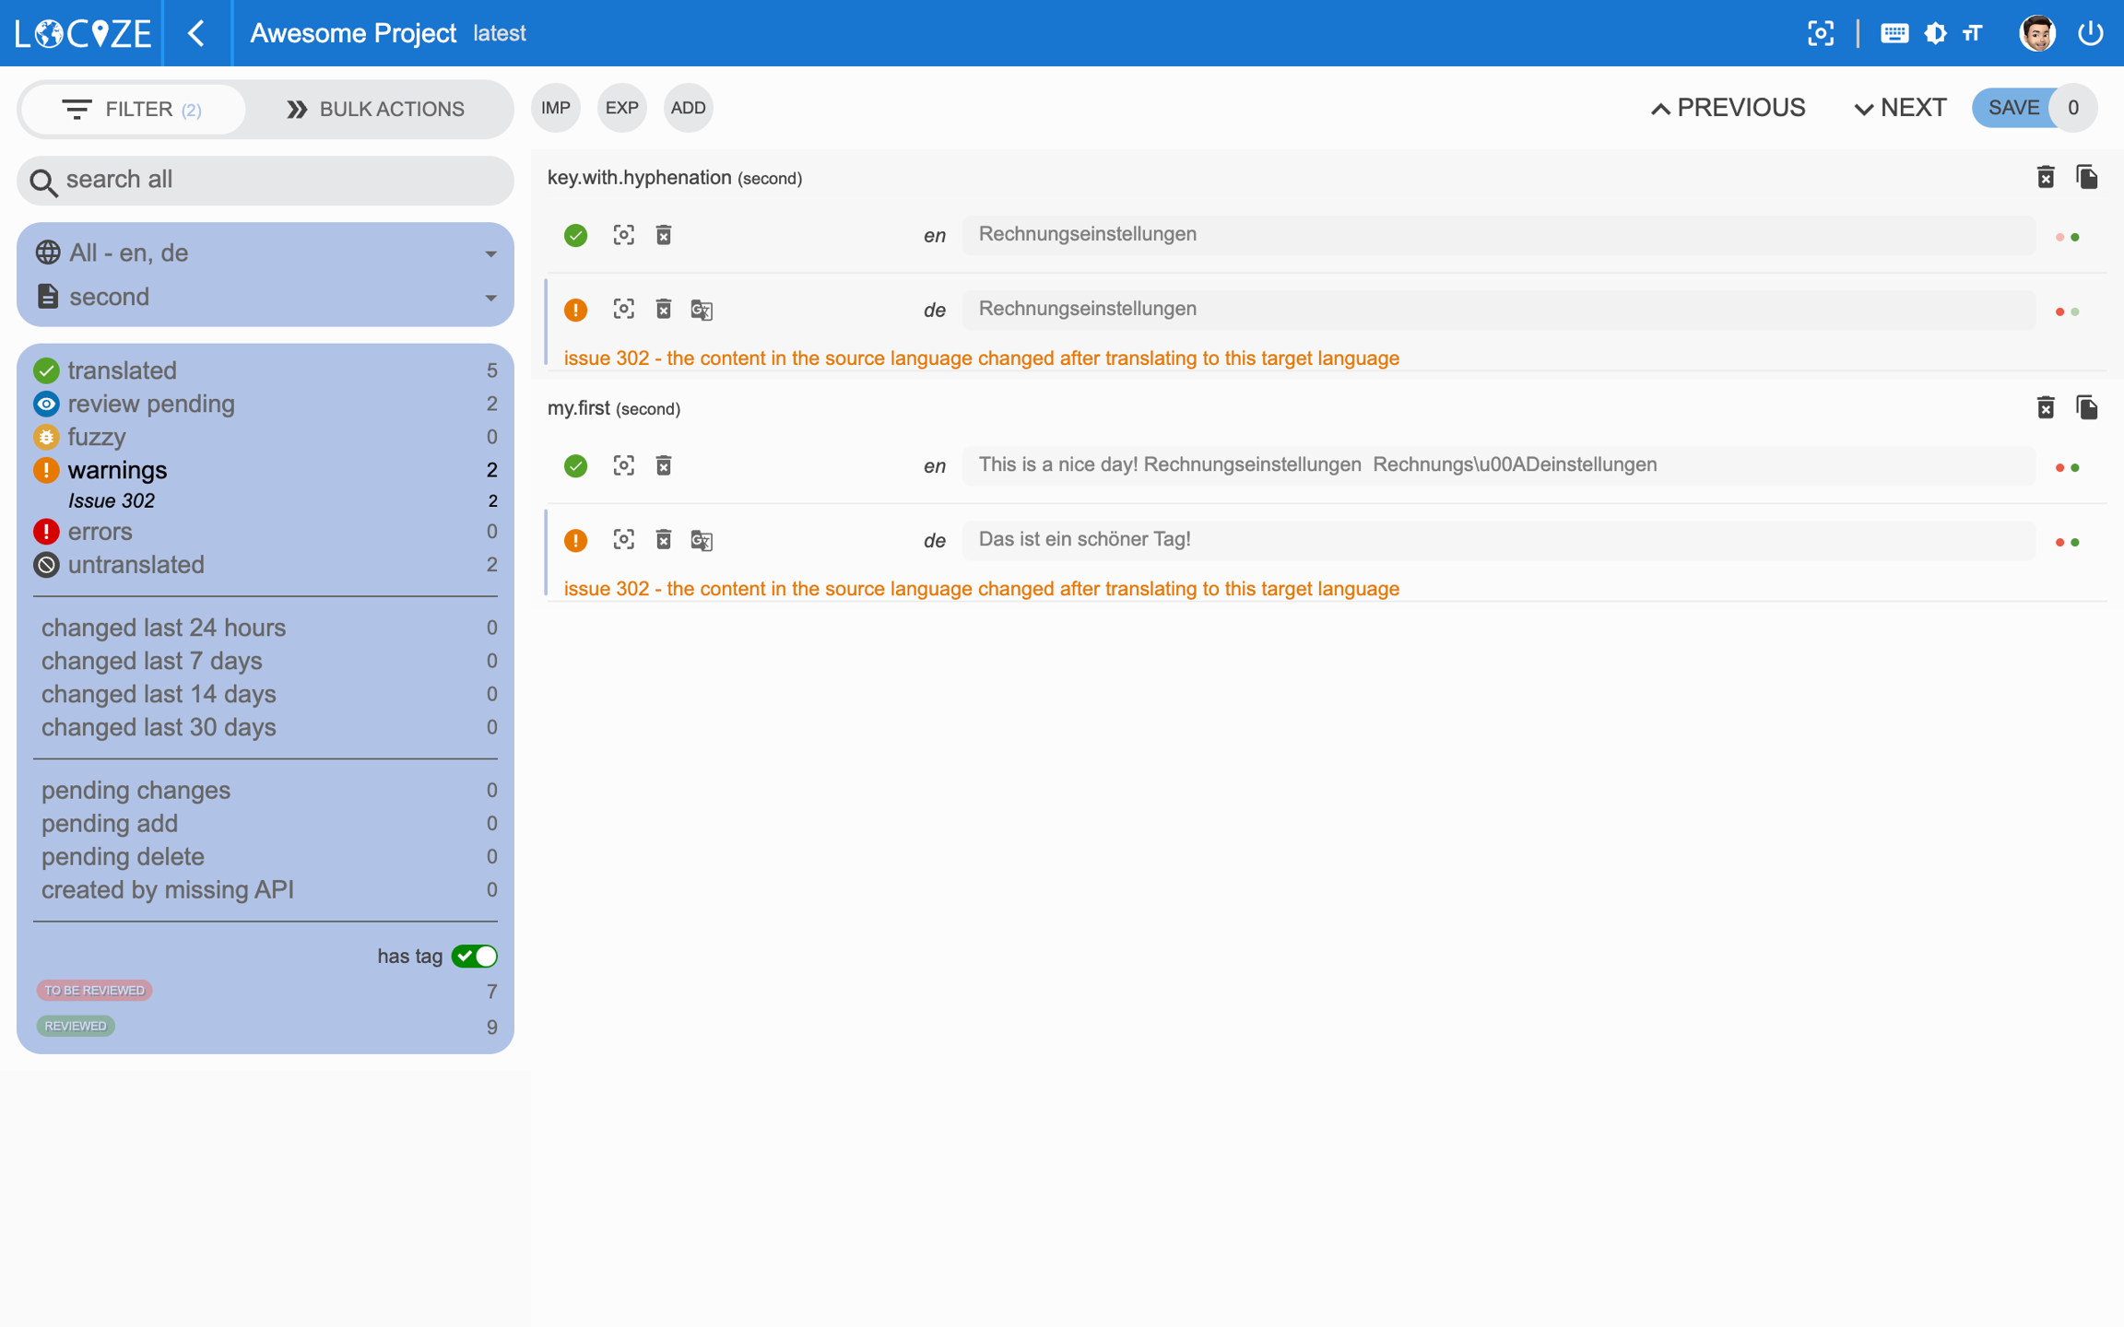Image resolution: width=2124 pixels, height=1327 pixels.
Task: Toggle the orange warning status on my.first de row
Action: tap(575, 540)
